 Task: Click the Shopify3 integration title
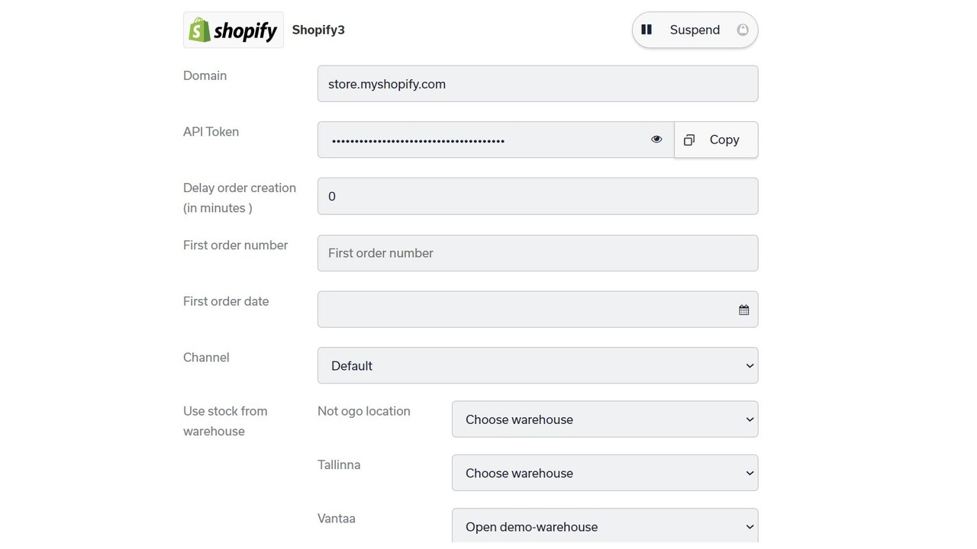318,30
